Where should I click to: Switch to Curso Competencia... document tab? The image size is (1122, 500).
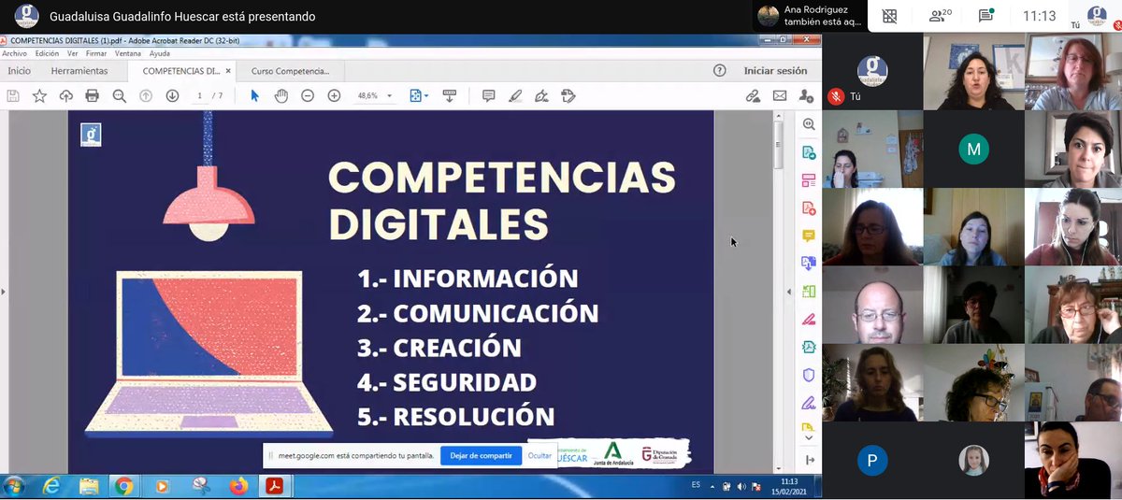coord(291,70)
